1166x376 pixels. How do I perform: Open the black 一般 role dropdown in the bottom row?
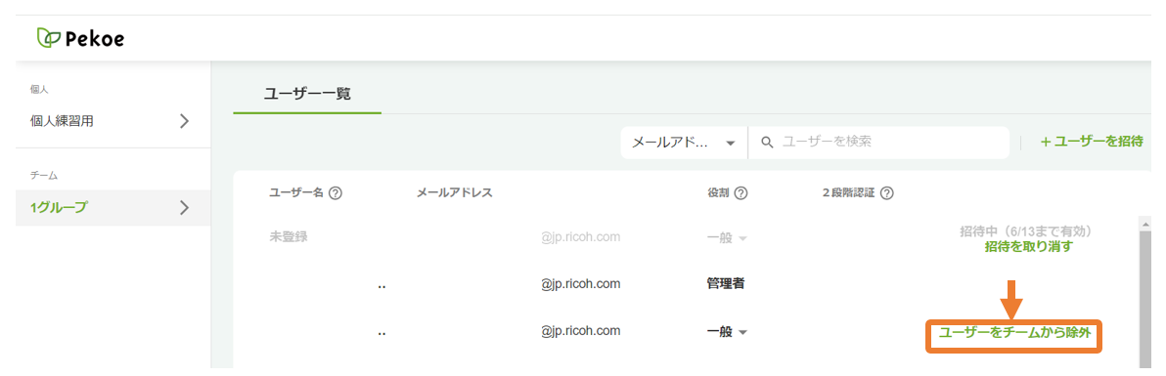[727, 333]
